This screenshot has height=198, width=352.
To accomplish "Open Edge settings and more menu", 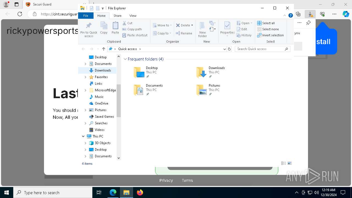I will (334, 14).
